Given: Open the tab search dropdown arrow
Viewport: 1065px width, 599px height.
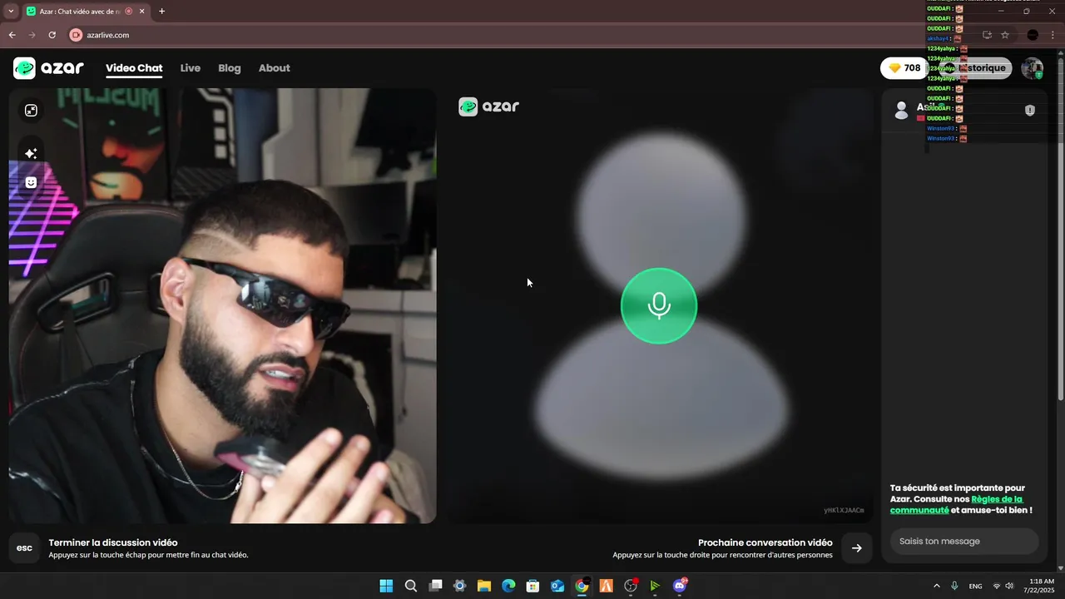Looking at the screenshot, I should [x=11, y=12].
